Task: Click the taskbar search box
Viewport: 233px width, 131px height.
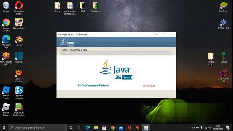Action: coord(37,128)
